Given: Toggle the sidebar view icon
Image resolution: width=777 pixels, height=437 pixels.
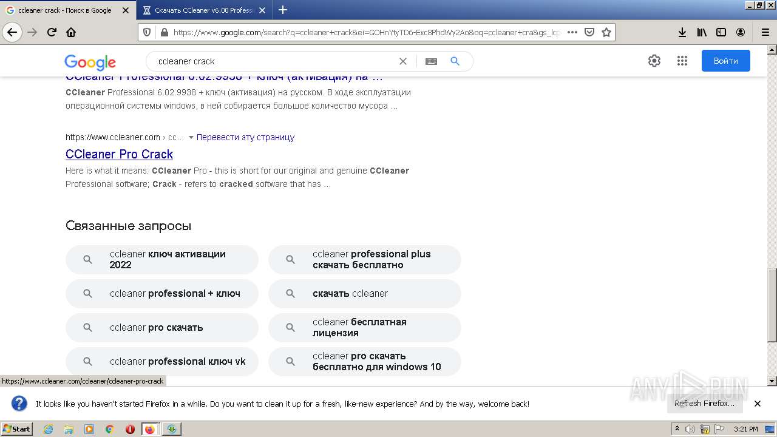Looking at the screenshot, I should click(x=721, y=32).
